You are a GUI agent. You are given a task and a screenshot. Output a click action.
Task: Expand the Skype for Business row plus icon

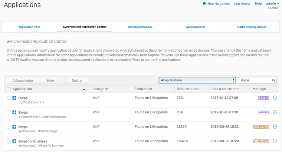(x=14, y=141)
